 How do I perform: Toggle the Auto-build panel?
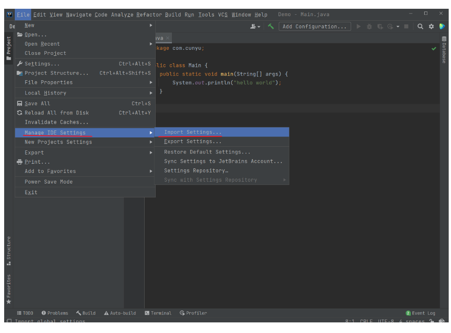[x=121, y=313]
